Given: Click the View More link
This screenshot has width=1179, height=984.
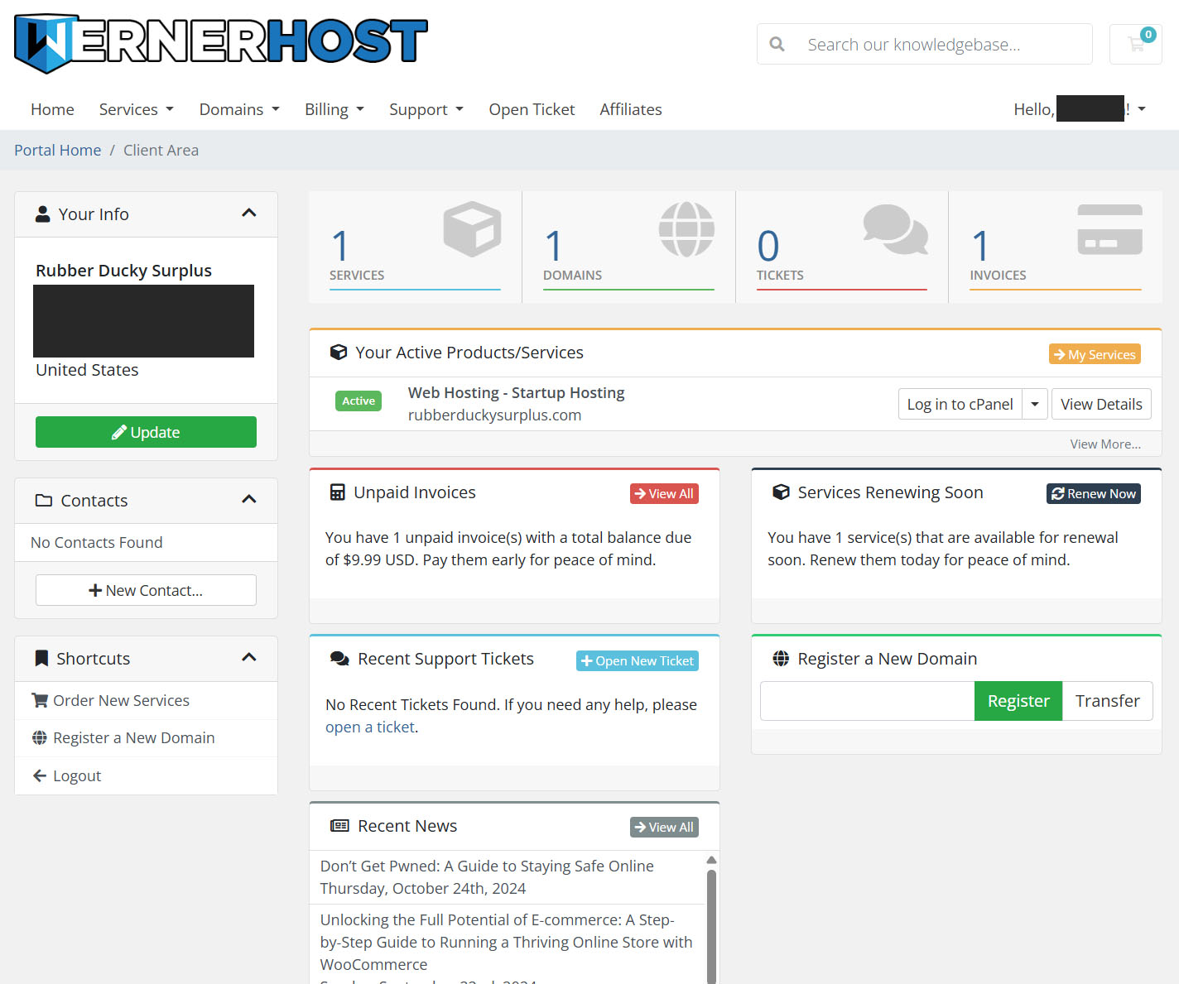Looking at the screenshot, I should (1105, 444).
